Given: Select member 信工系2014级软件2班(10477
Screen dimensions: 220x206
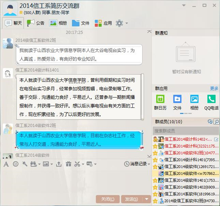Looking at the screenshot, I should click(186, 153).
